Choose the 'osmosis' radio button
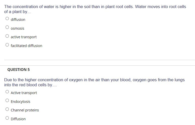 [7, 27]
